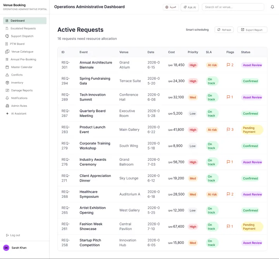Click the flag icon for REQ-261

pyautogui.click(x=228, y=226)
